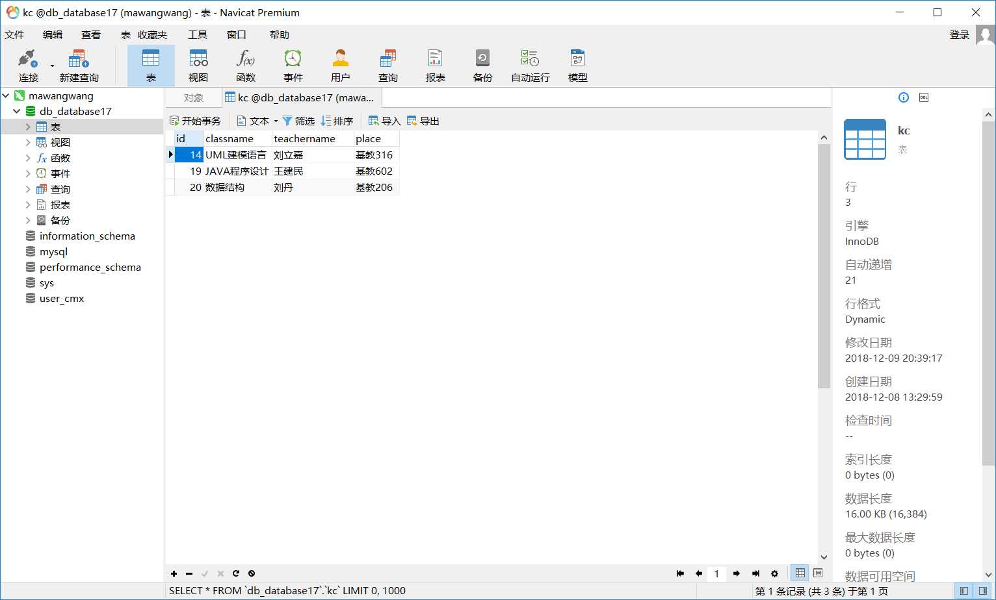
Task: Expand the 查询 tree node
Action: tap(28, 189)
